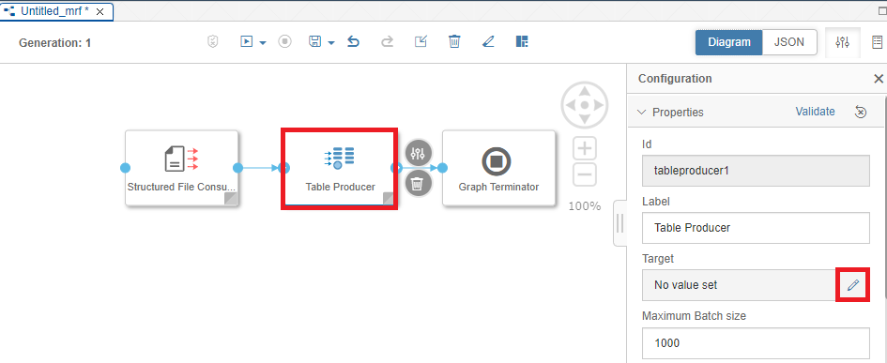
Task: Switch to JSON view
Action: click(x=789, y=42)
